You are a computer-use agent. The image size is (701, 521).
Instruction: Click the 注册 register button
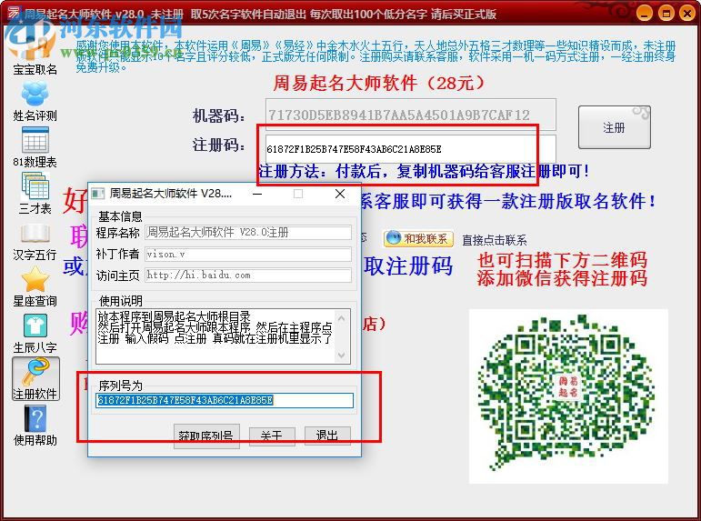click(615, 127)
